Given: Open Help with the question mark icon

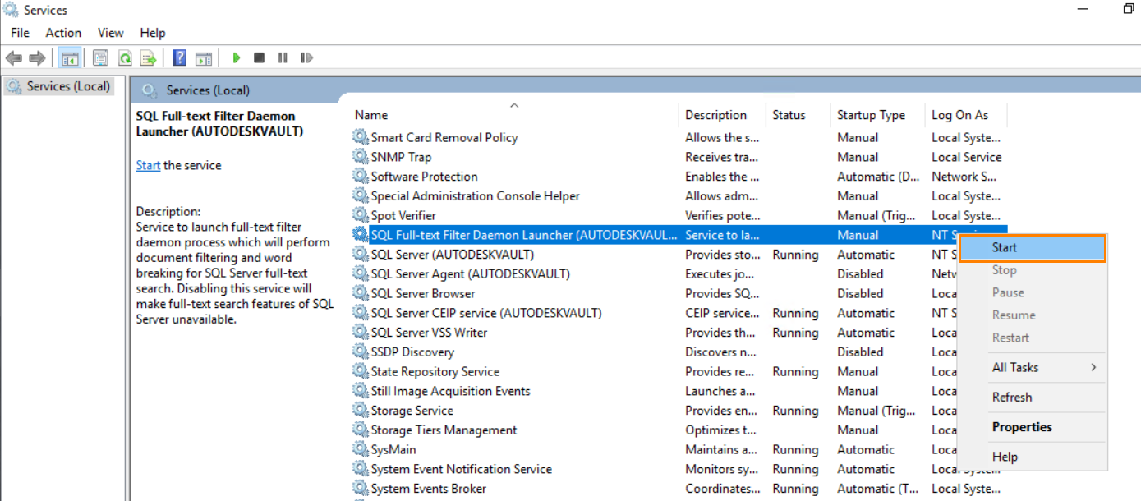Looking at the screenshot, I should pos(180,57).
